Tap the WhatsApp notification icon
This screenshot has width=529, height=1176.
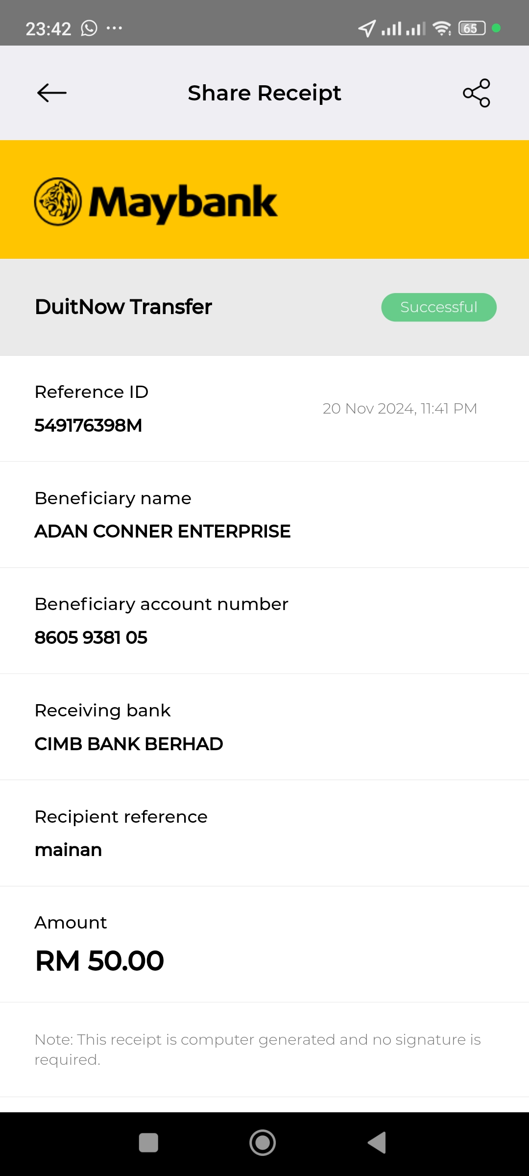[89, 28]
